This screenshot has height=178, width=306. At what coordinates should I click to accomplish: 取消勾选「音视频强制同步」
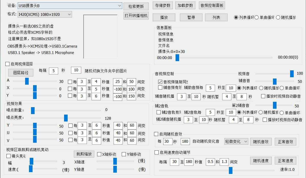[x=160, y=82]
